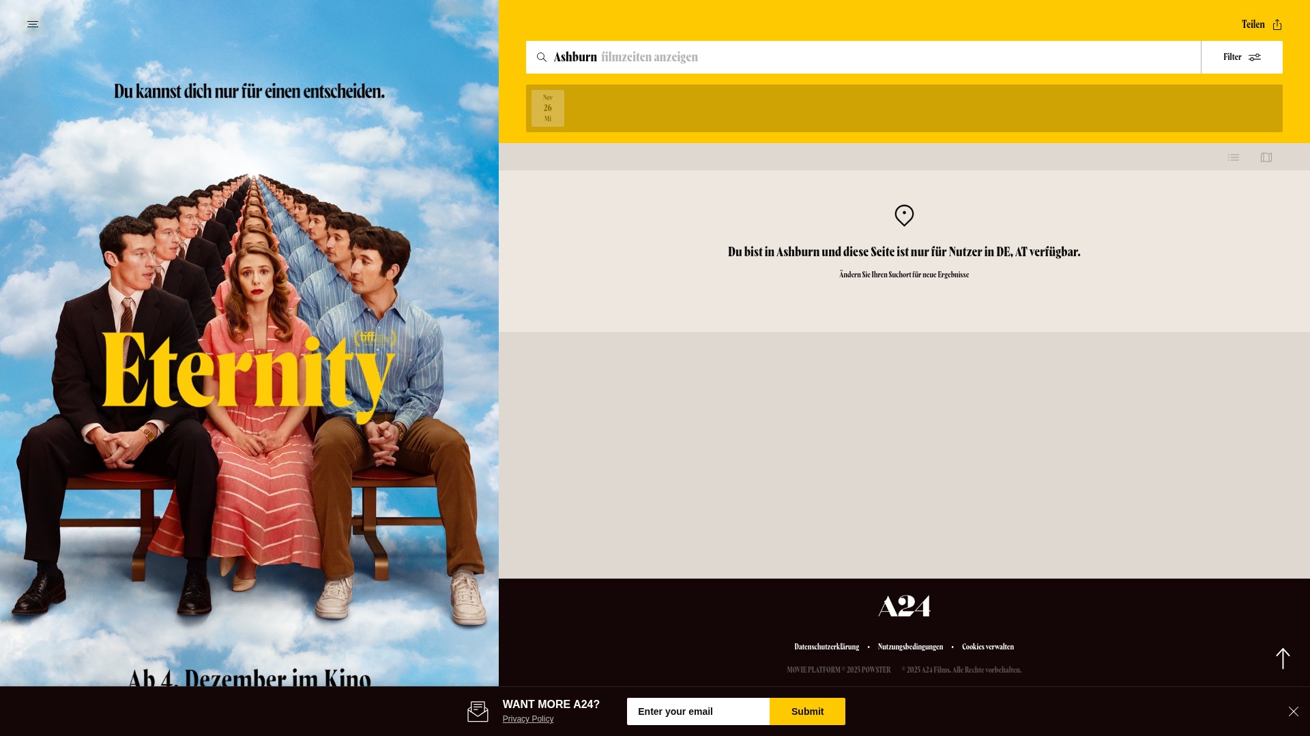Click into the Ashburn location search field
The height and width of the screenshot is (736, 1310).
point(863,57)
